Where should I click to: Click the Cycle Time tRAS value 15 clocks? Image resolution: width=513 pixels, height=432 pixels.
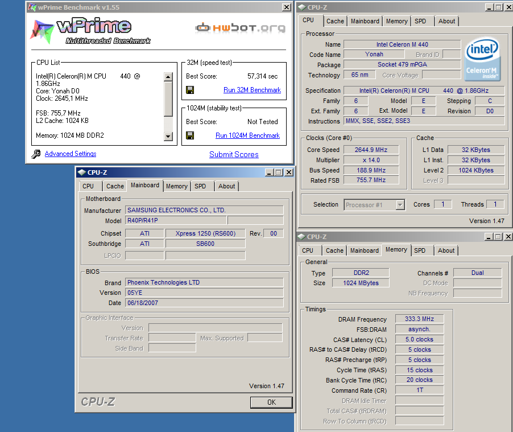419,370
